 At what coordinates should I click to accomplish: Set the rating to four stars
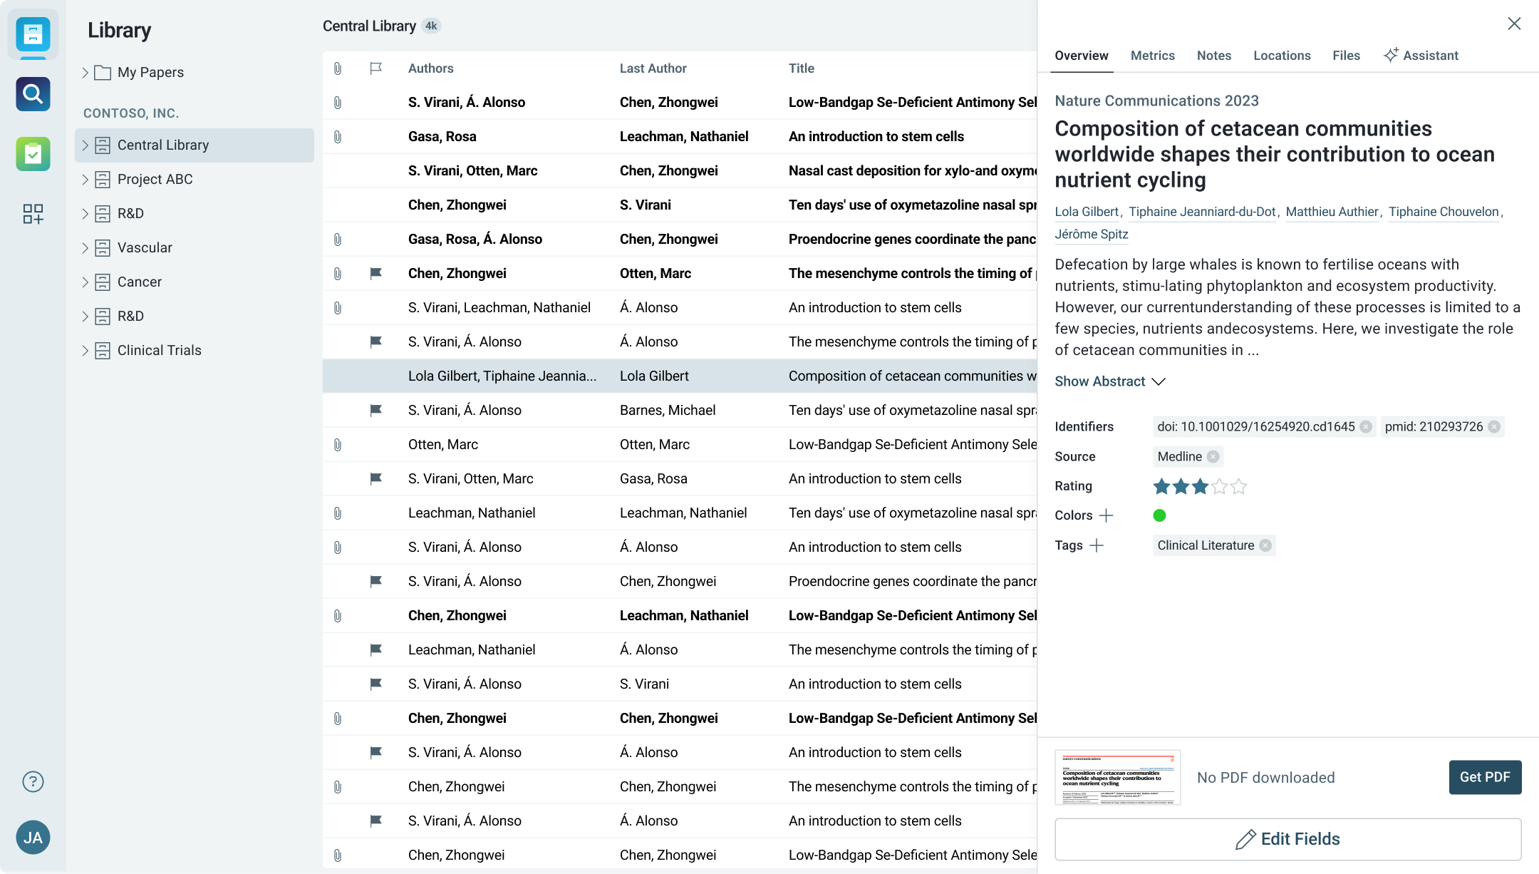coord(1219,486)
